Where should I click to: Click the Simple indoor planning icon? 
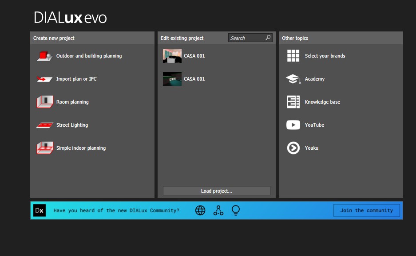pos(44,148)
